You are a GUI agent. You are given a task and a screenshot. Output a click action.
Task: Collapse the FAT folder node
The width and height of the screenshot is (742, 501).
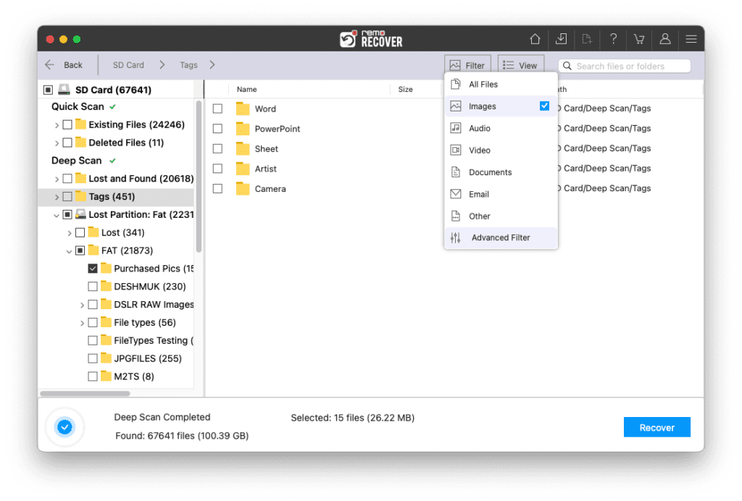(x=70, y=250)
